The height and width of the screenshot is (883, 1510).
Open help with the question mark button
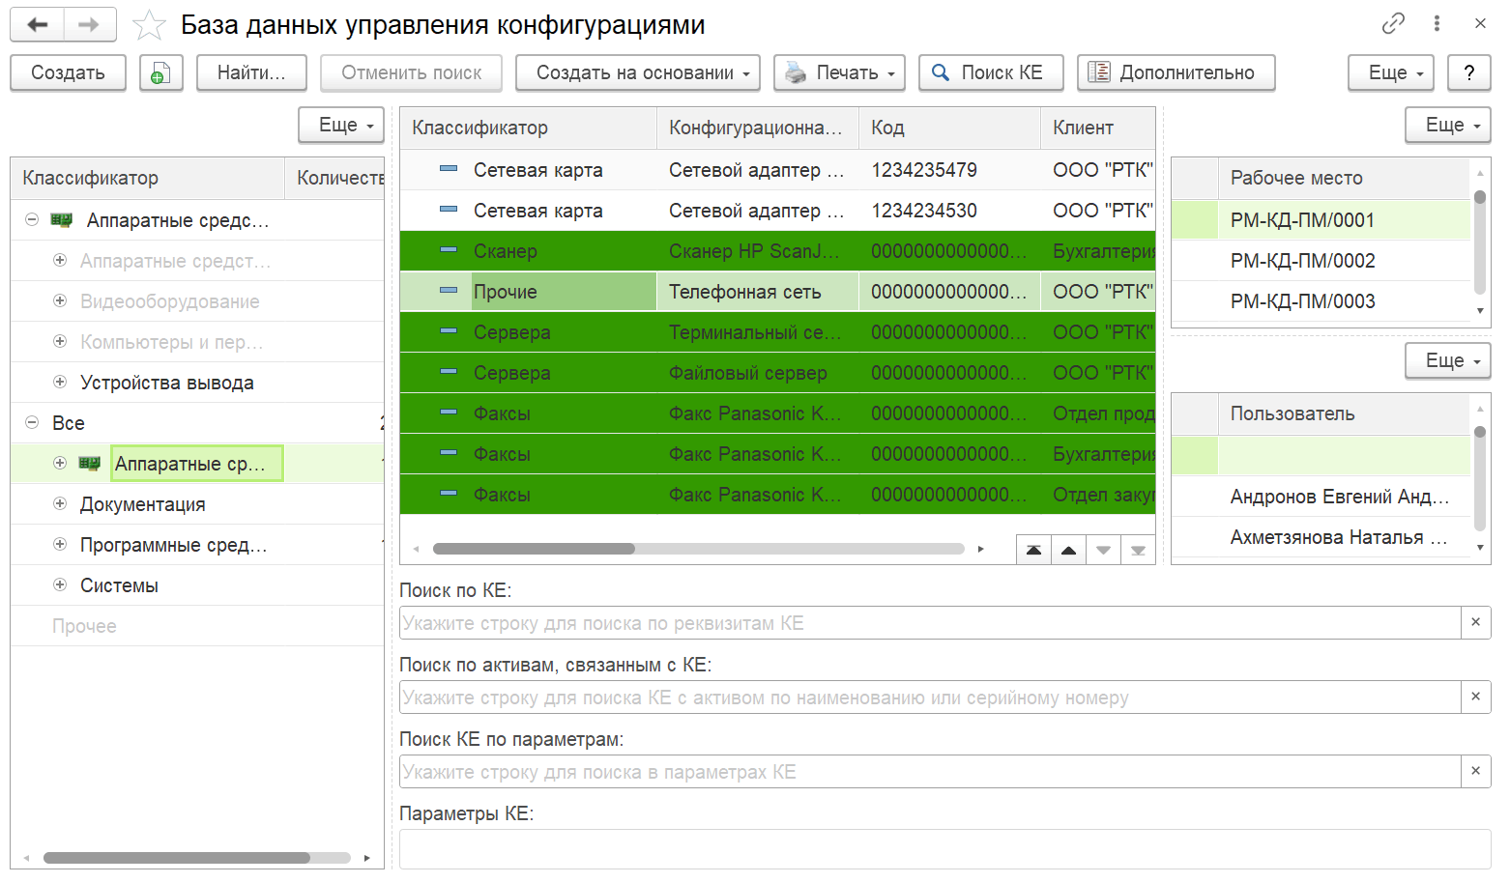[x=1468, y=72]
